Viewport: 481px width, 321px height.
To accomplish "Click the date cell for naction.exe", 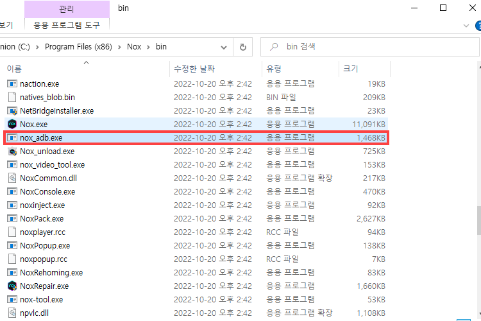I will [x=212, y=83].
